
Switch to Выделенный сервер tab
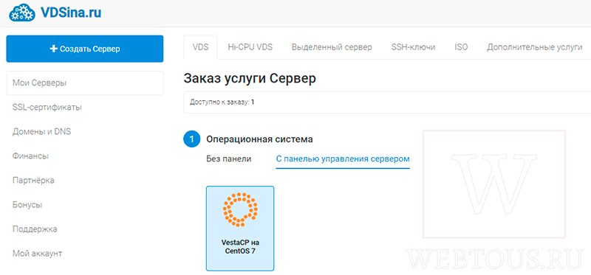click(x=332, y=47)
